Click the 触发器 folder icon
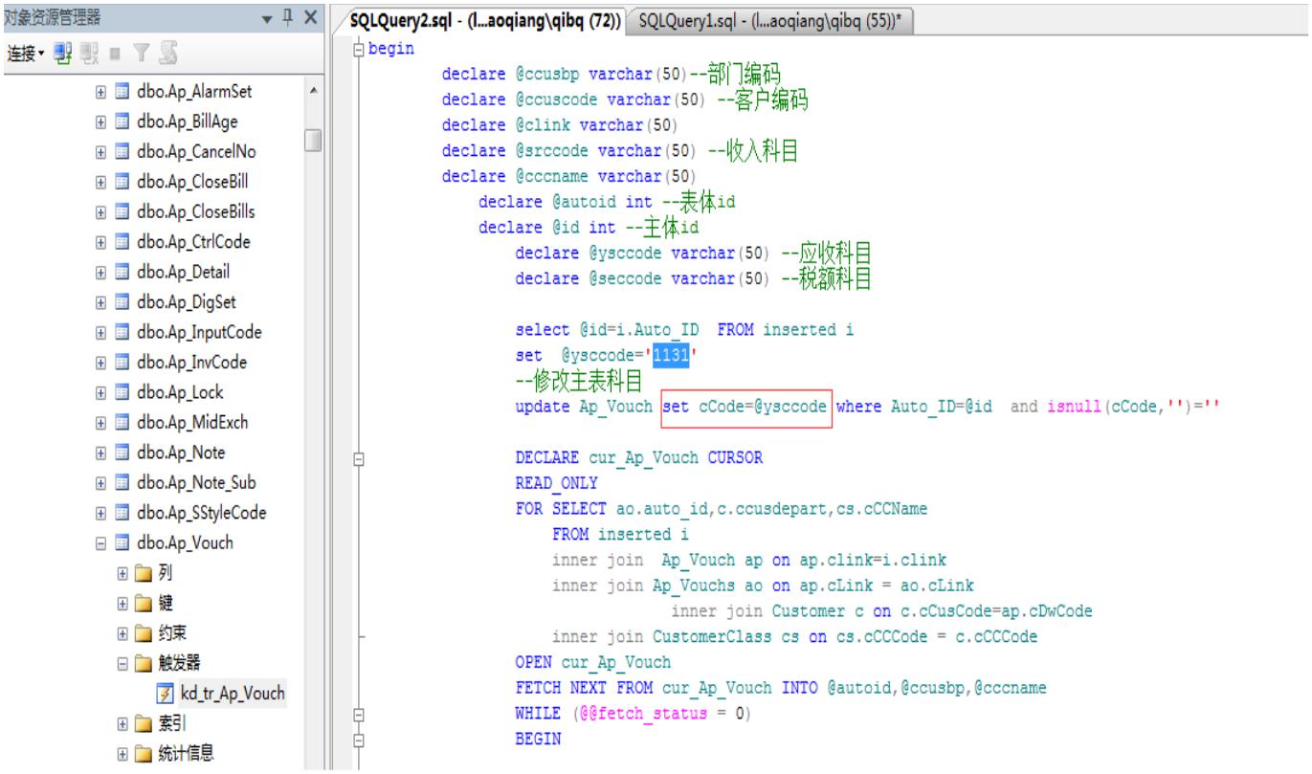This screenshot has width=1312, height=774. [x=144, y=662]
